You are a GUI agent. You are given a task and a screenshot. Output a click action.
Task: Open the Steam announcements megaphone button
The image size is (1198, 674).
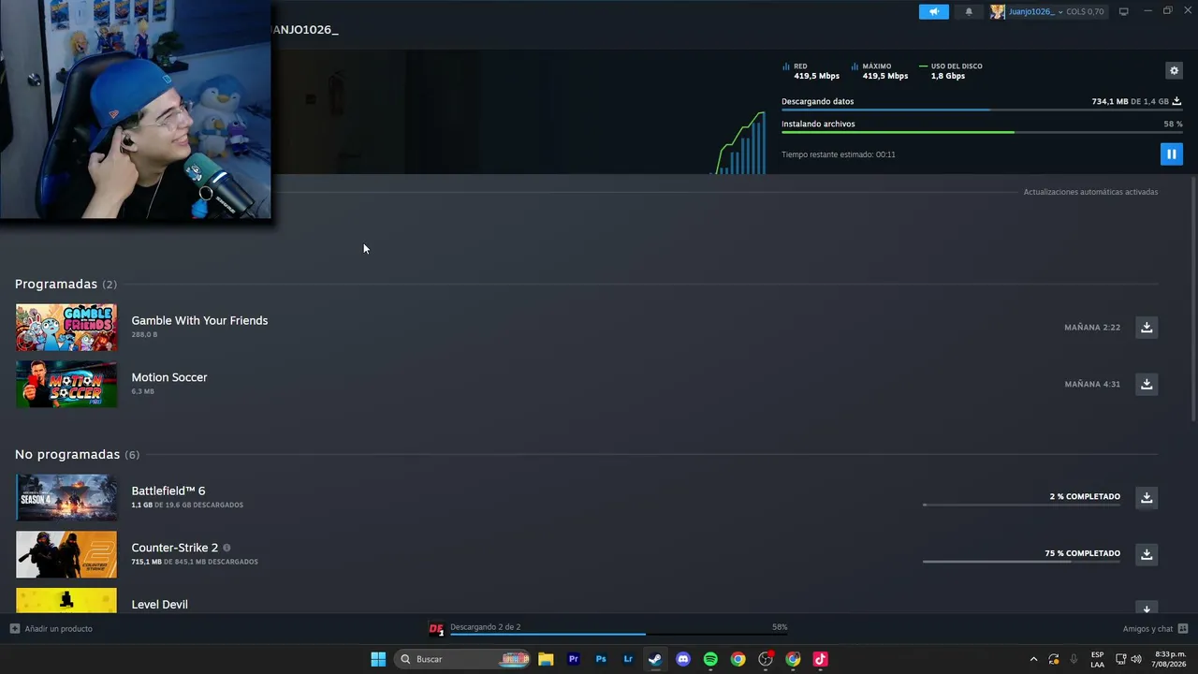(x=933, y=11)
